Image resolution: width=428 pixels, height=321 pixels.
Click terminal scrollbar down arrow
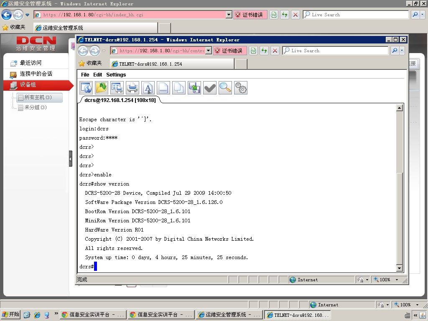click(x=399, y=268)
